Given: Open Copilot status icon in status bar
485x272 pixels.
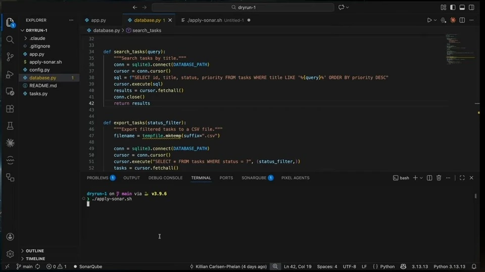Looking at the screenshot, I should point(403,266).
